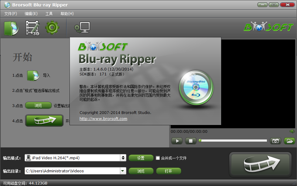
Task: Click the monitor icon in toolbar
Action: coord(82,28)
